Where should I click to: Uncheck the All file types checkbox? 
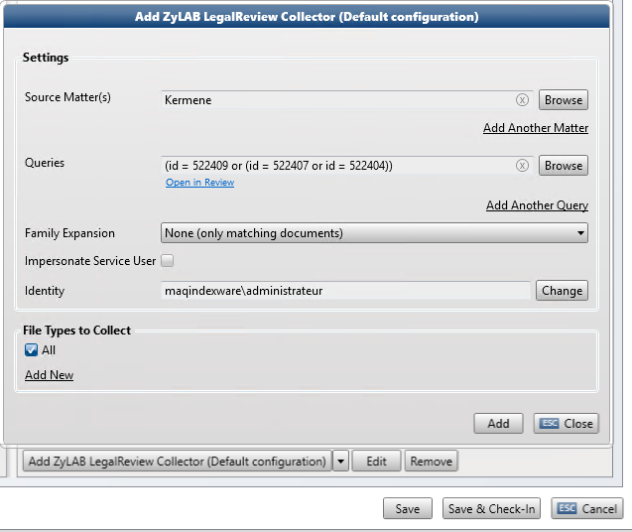[32, 350]
